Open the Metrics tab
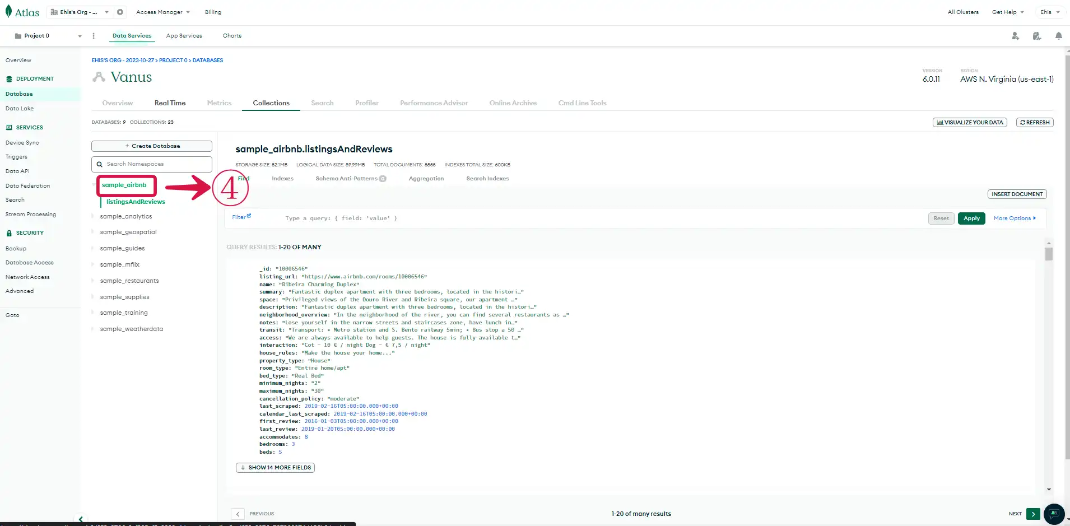1070x526 pixels. tap(219, 103)
